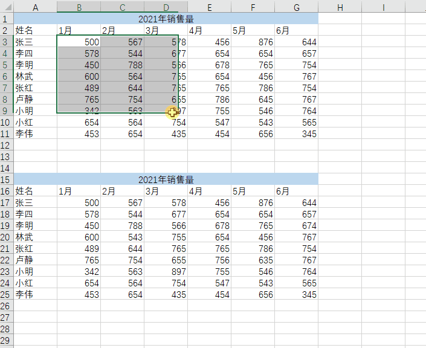Click cell F22 with value 635
Viewport: 426px width, 348px height.
(x=253, y=260)
